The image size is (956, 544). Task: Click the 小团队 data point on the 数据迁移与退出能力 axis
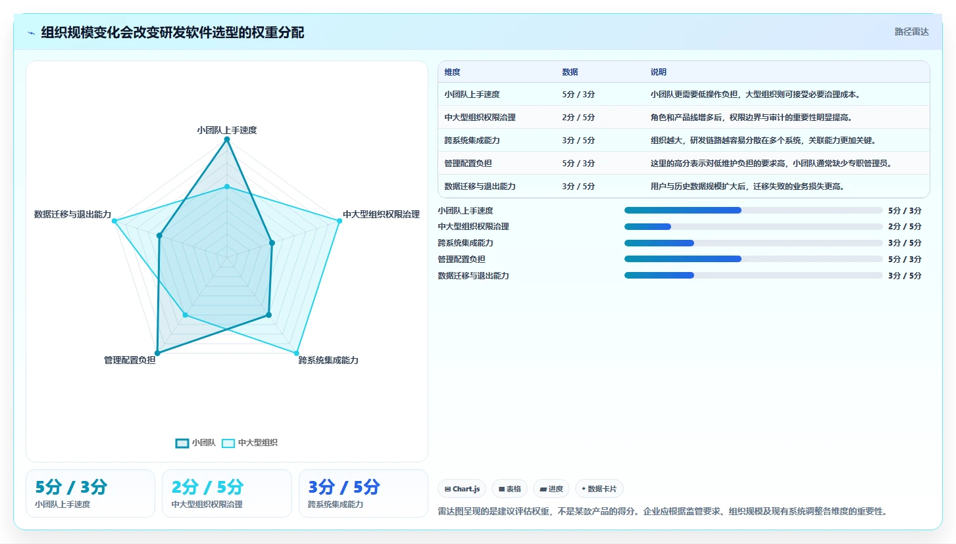pyautogui.click(x=159, y=235)
